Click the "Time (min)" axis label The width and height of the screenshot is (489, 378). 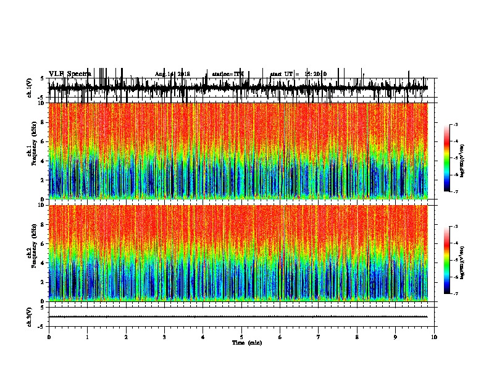pos(247,343)
